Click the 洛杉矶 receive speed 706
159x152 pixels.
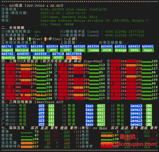point(67,139)
